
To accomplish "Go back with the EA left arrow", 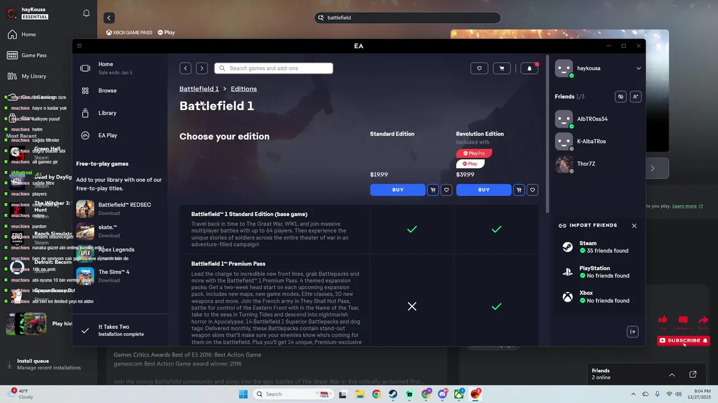I will pyautogui.click(x=185, y=68).
